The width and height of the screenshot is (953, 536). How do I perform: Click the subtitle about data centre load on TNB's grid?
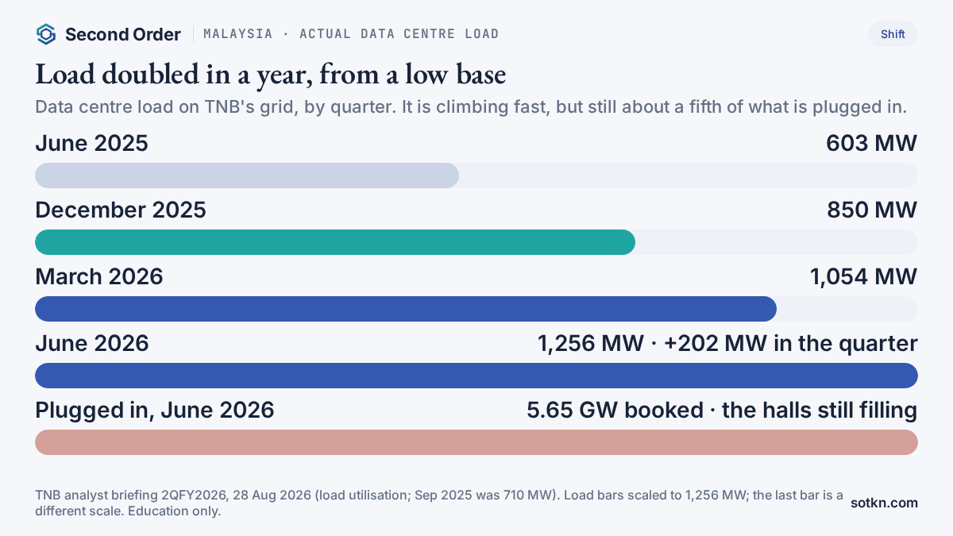pyautogui.click(x=471, y=107)
